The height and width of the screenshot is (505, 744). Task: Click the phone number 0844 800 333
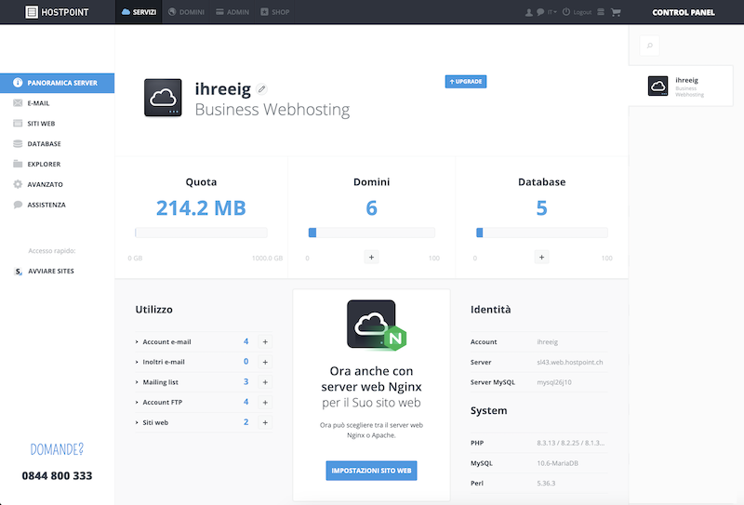[57, 475]
